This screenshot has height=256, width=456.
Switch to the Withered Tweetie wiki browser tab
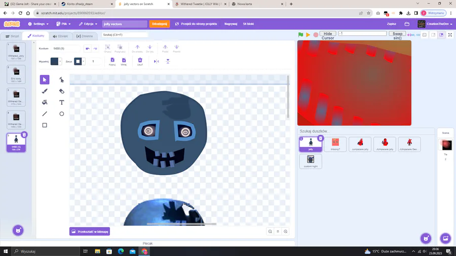pyautogui.click(x=201, y=4)
